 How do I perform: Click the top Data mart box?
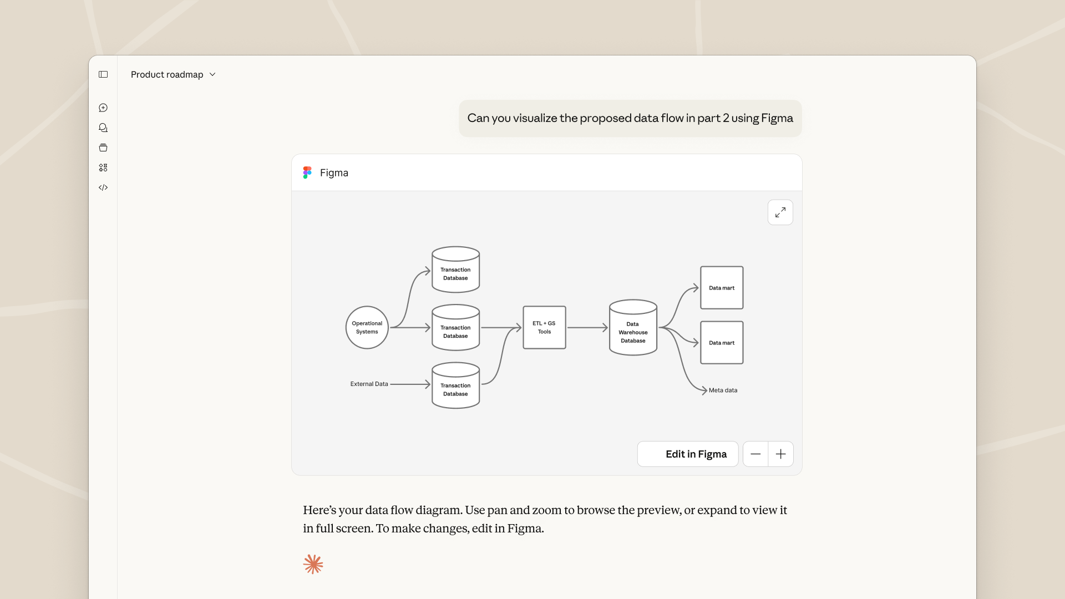pos(722,287)
